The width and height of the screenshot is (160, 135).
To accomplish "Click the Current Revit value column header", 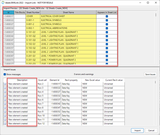I will pos(114,80).
